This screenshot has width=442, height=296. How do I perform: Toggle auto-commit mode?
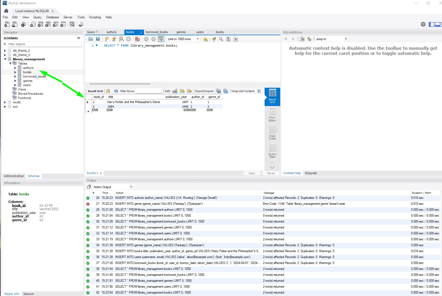tap(161, 39)
